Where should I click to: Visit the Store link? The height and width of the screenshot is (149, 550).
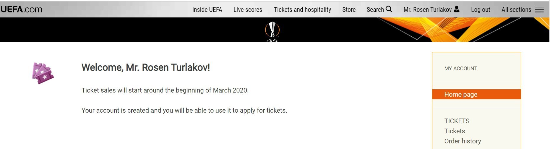(x=349, y=10)
